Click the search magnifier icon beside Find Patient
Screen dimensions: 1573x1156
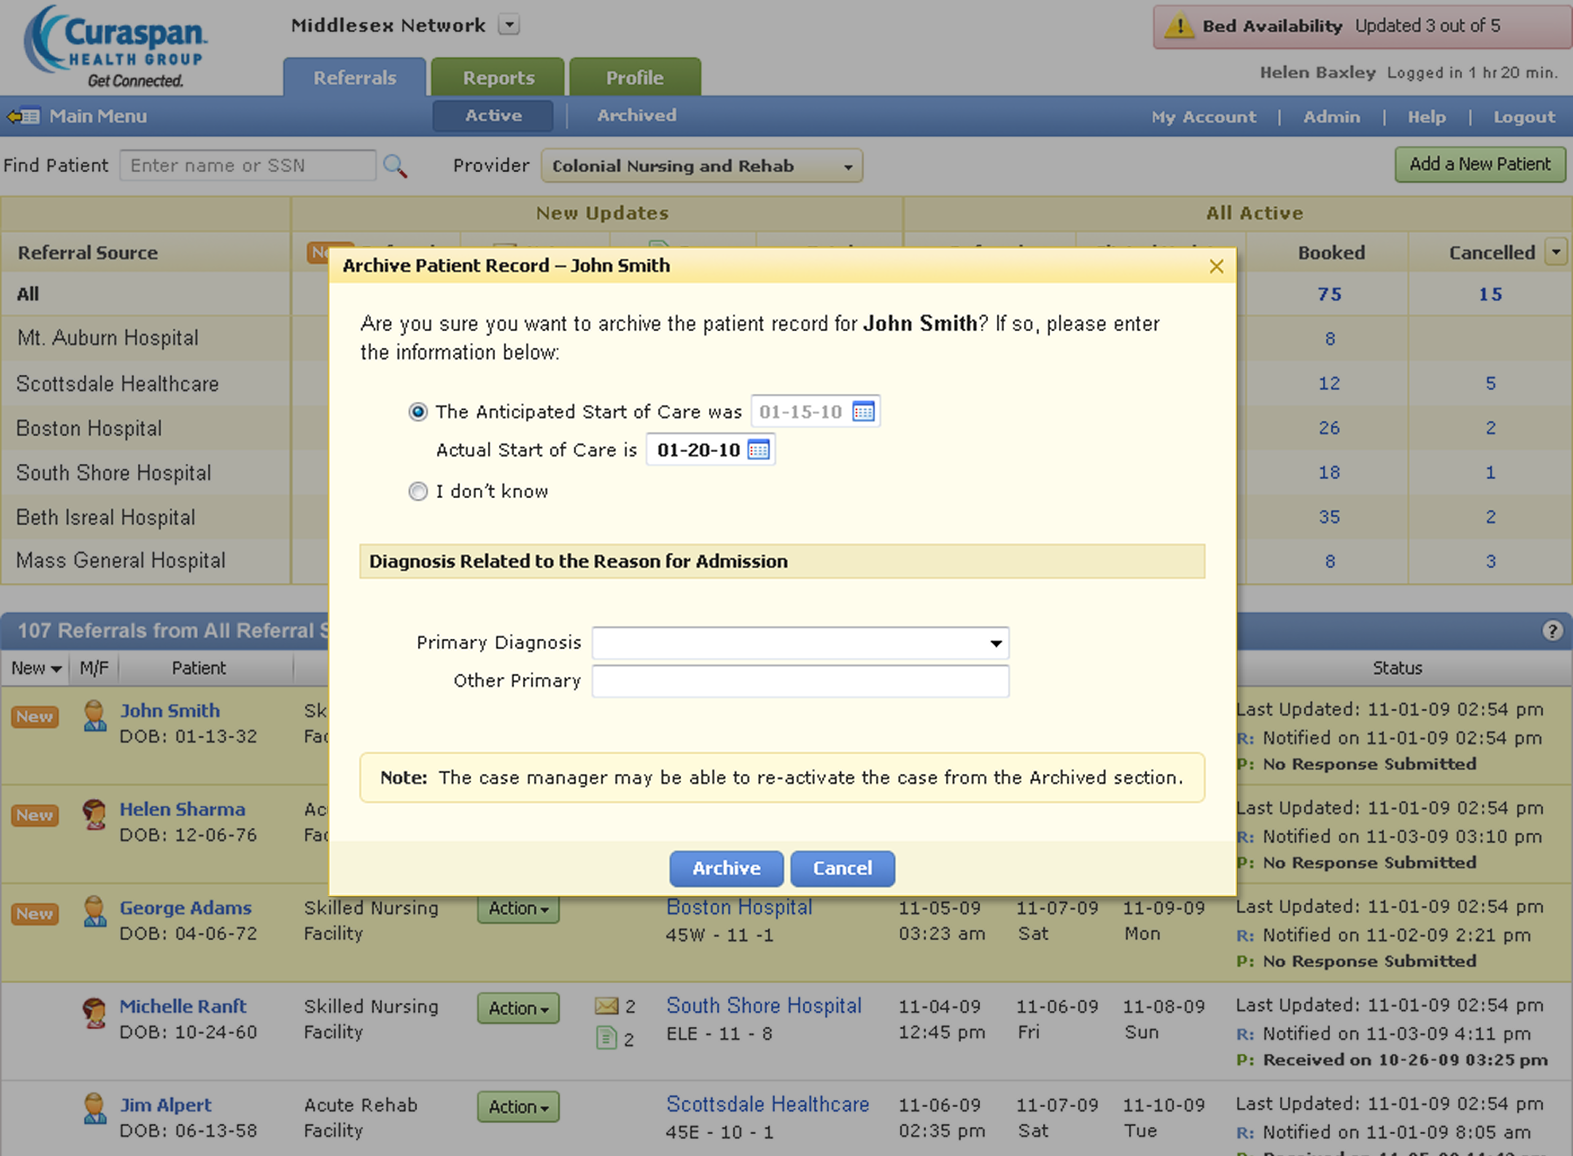click(x=394, y=166)
